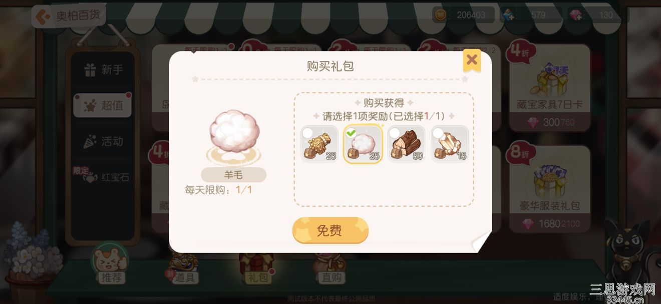Open the 推荐 hamster bottom tab

pyautogui.click(x=111, y=265)
